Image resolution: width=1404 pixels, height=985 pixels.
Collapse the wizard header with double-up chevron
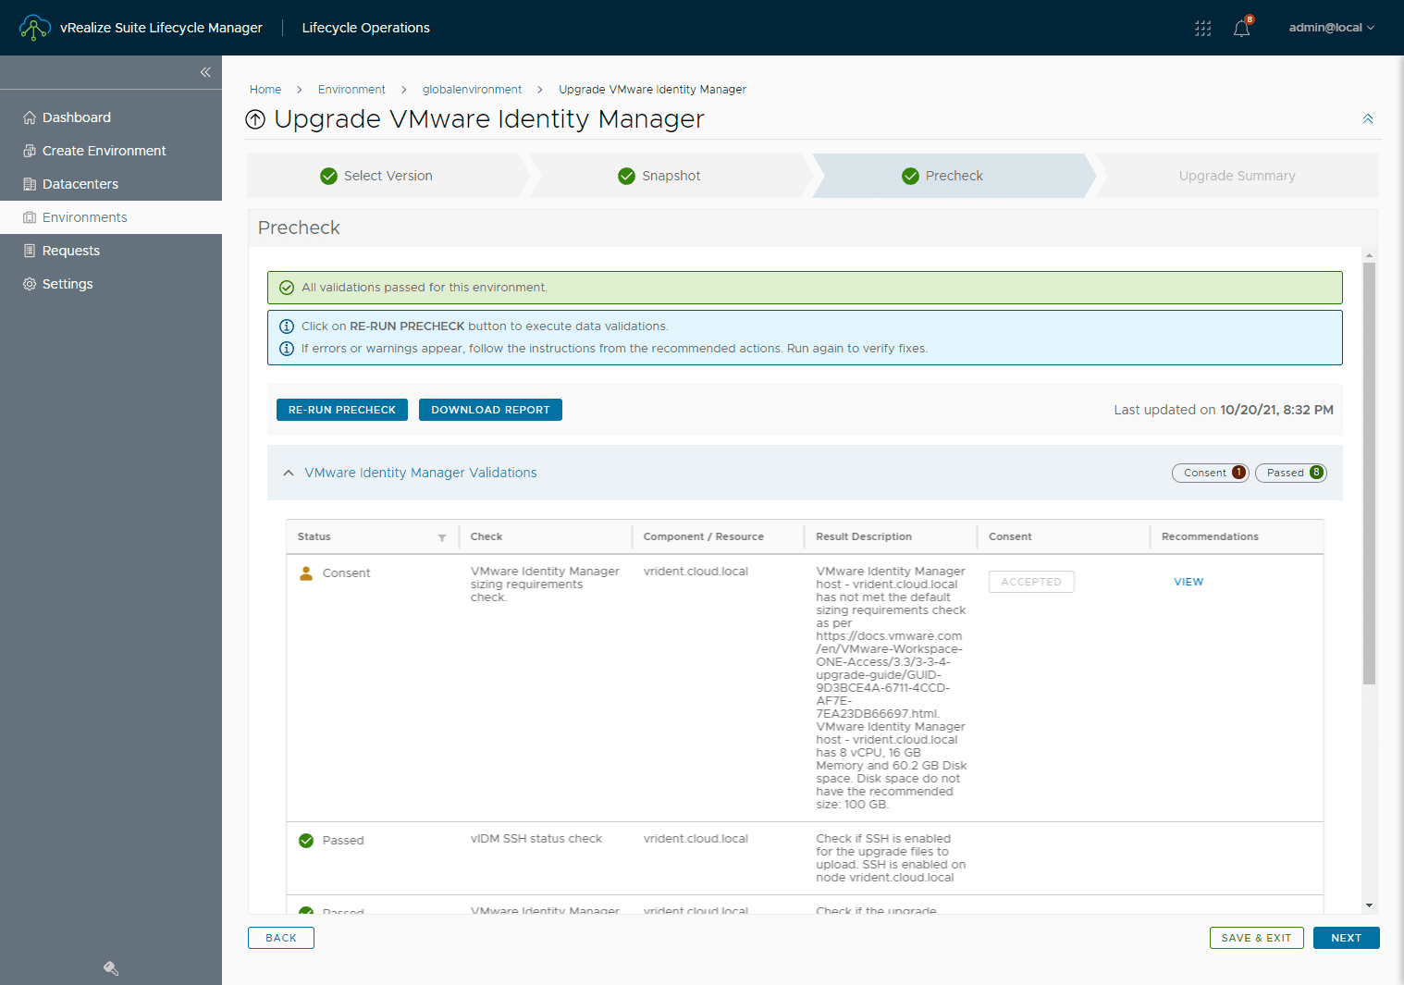pyautogui.click(x=1368, y=119)
